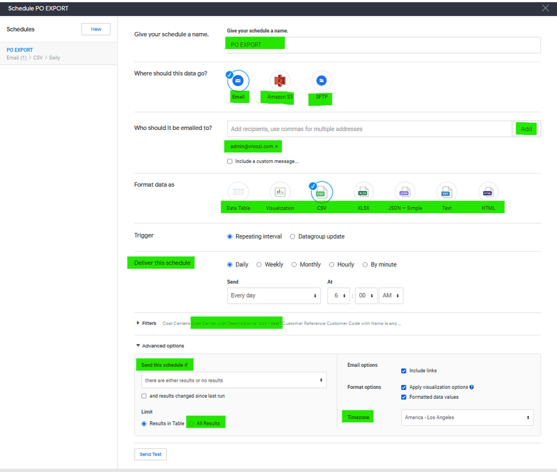Select the Text format icon
557x472 pixels.
coord(447,193)
